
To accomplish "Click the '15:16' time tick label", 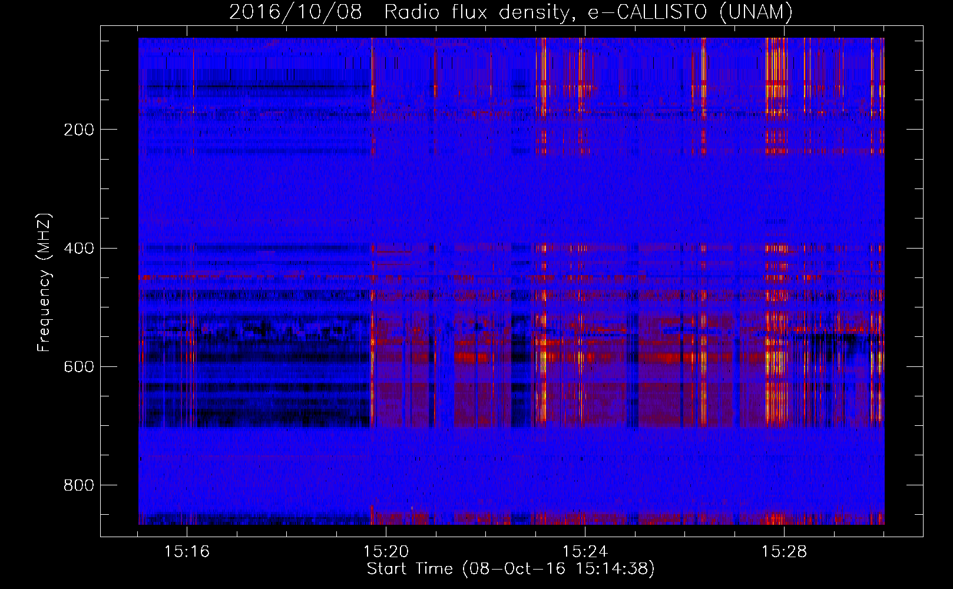I will (x=187, y=552).
